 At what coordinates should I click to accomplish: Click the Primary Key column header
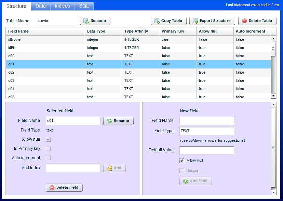(x=178, y=32)
